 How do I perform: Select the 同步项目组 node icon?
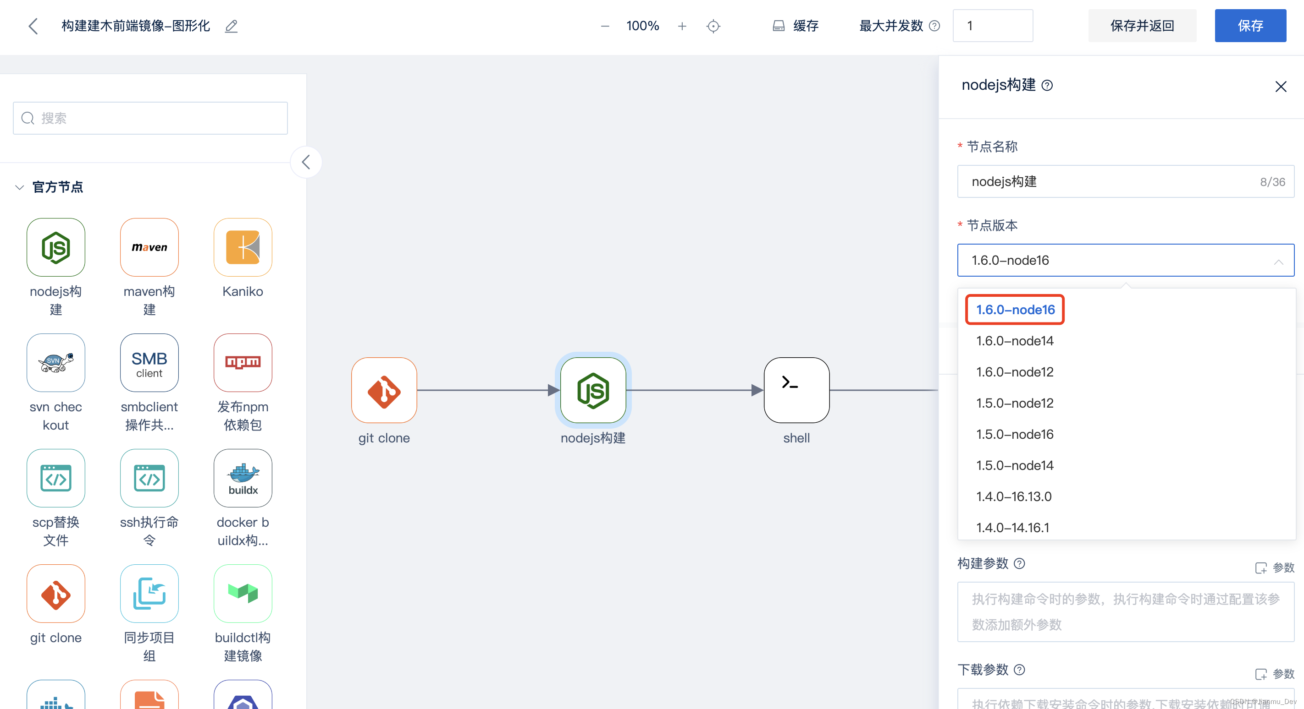pyautogui.click(x=149, y=594)
